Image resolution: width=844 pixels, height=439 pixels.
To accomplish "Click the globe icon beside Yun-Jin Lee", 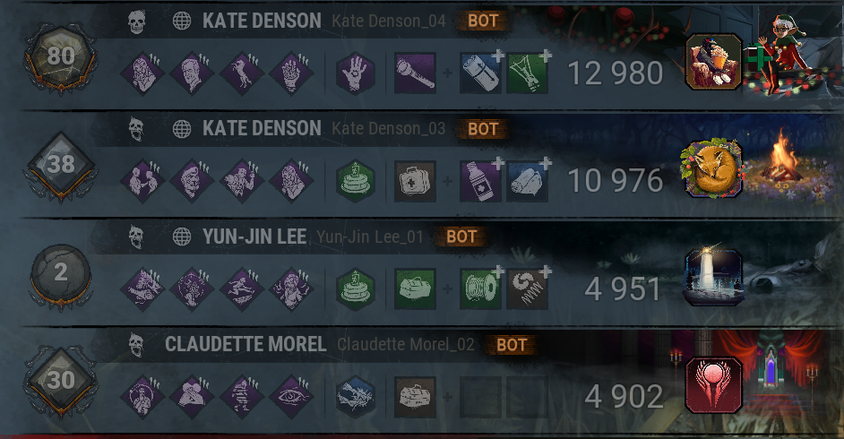I will pos(182,237).
